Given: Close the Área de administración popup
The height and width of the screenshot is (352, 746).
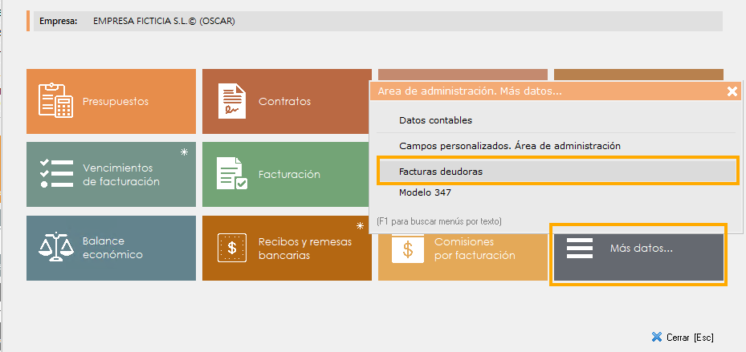Looking at the screenshot, I should [x=732, y=91].
